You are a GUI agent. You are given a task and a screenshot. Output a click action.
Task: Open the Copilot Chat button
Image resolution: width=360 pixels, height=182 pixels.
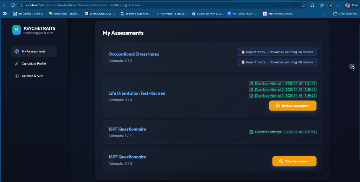(352, 5)
